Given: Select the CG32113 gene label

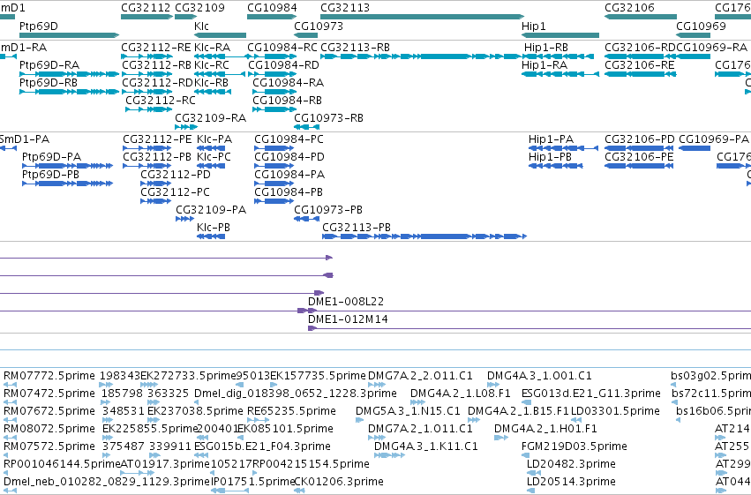Looking at the screenshot, I should 345,8.
